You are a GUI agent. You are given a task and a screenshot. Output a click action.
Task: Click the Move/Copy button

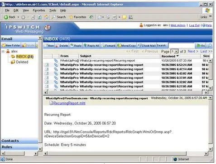[x=126, y=45]
